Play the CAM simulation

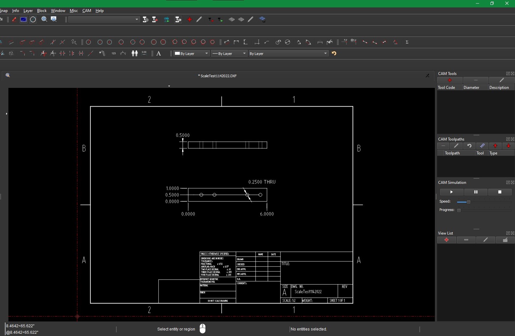pos(451,192)
